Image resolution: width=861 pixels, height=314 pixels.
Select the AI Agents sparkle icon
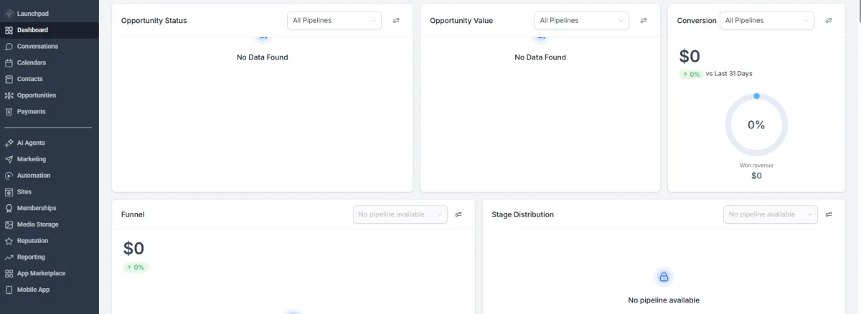pos(9,143)
